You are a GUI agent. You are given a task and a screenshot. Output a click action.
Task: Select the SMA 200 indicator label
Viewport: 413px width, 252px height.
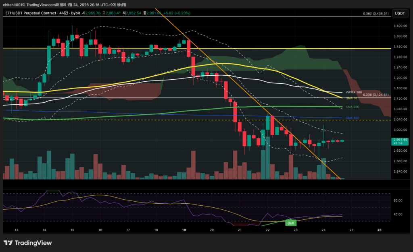tap(352, 107)
